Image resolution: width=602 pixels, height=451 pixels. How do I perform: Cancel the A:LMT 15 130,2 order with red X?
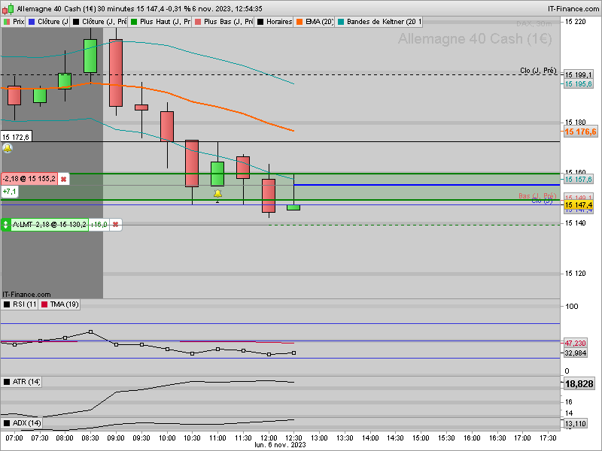tap(116, 224)
